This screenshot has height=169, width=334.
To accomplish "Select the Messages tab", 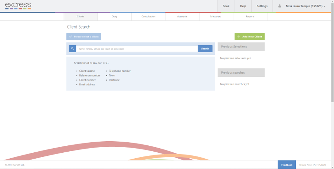I will tap(216, 17).
